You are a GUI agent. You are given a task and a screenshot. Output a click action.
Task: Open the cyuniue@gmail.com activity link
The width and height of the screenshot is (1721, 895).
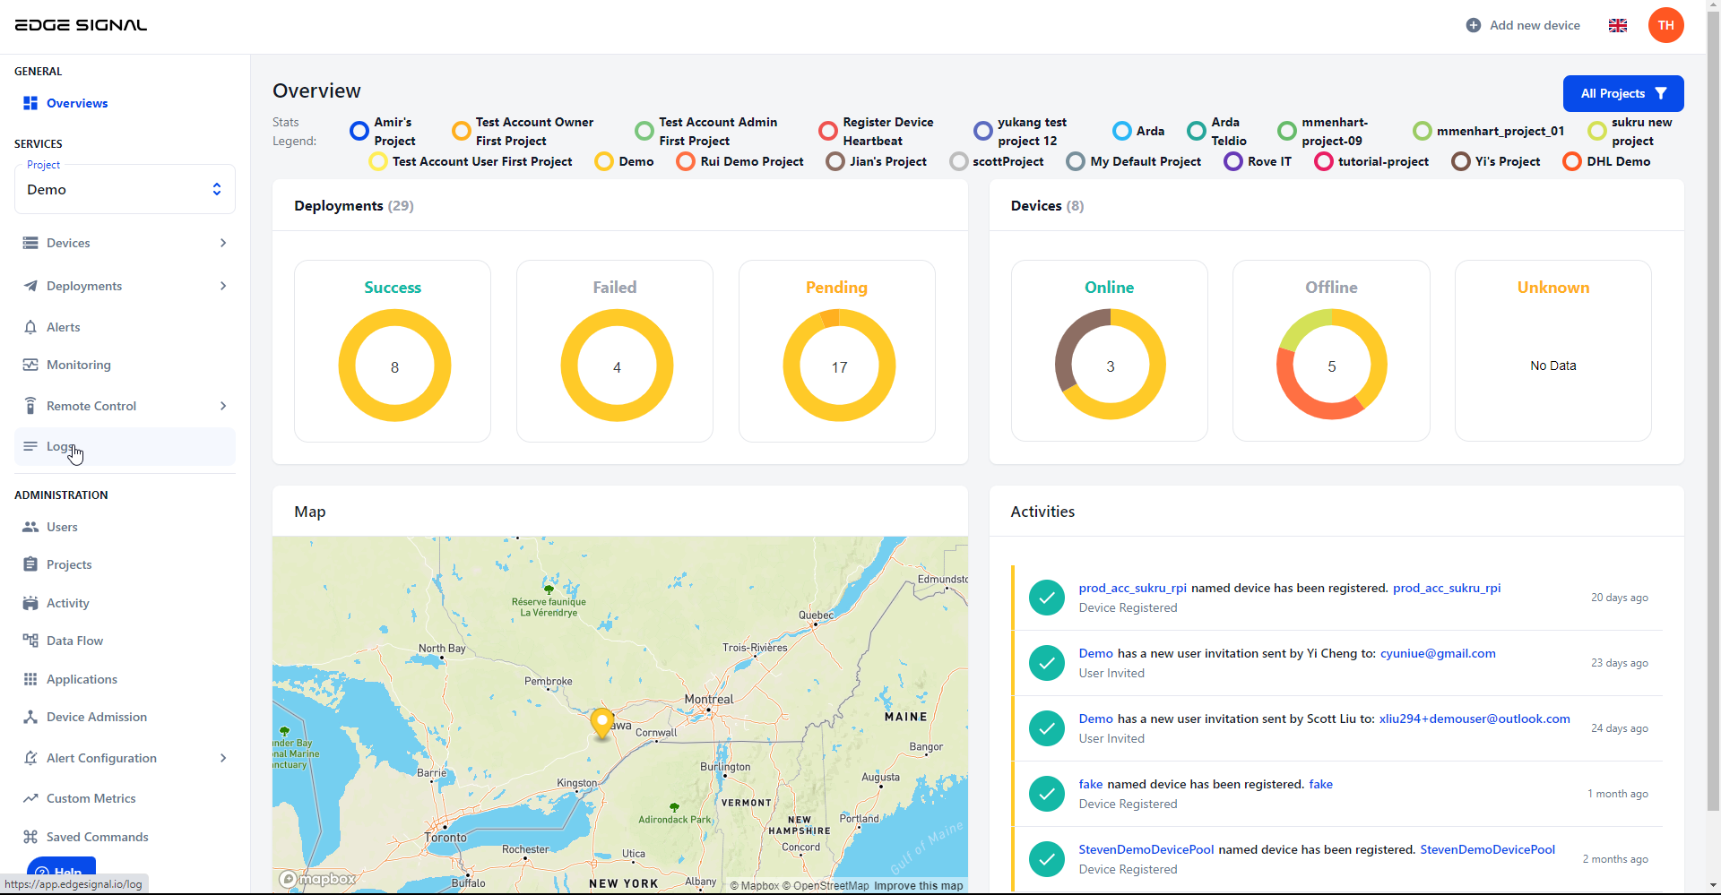1437,653
